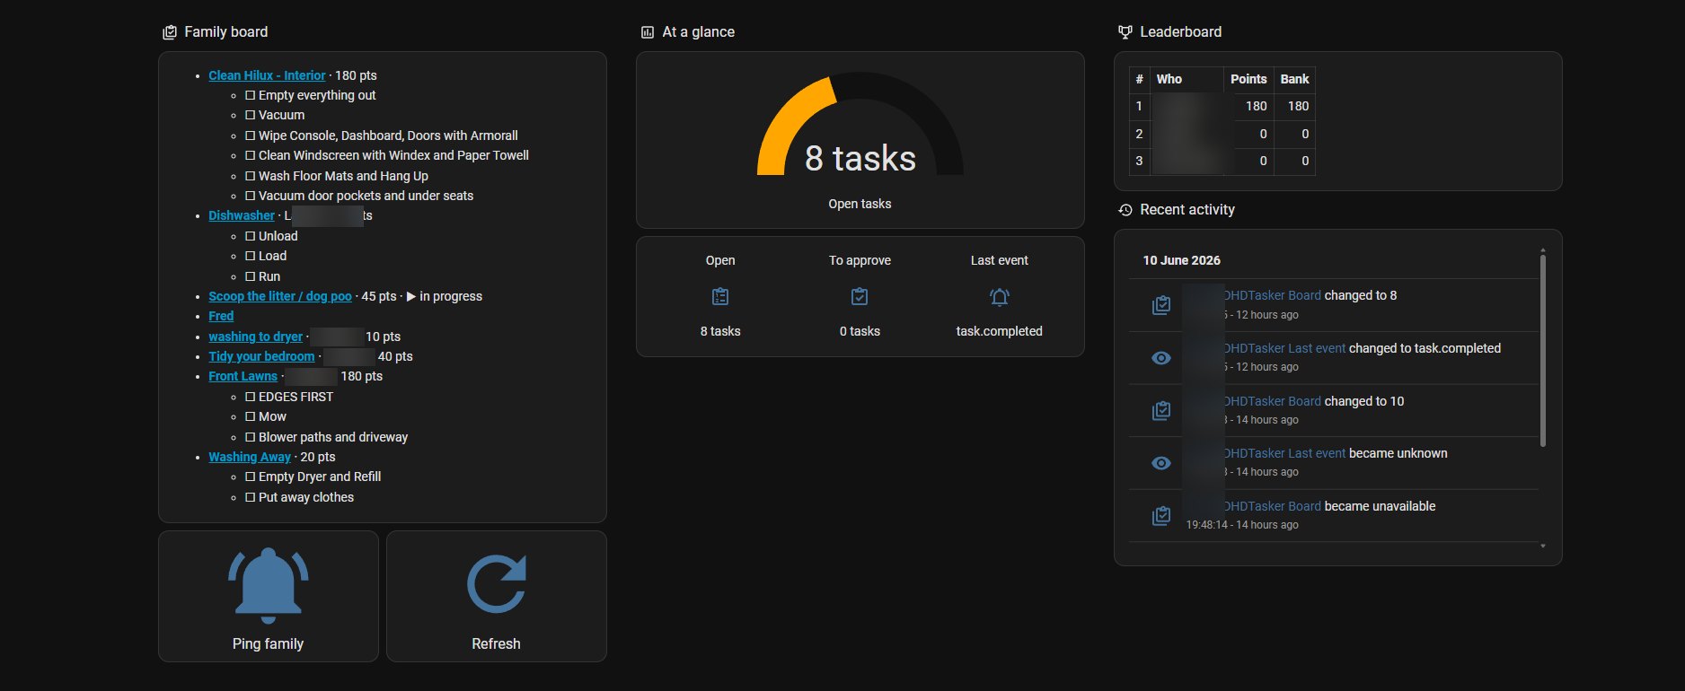Check the 'Vacuum' subtask checkbox

[x=251, y=115]
